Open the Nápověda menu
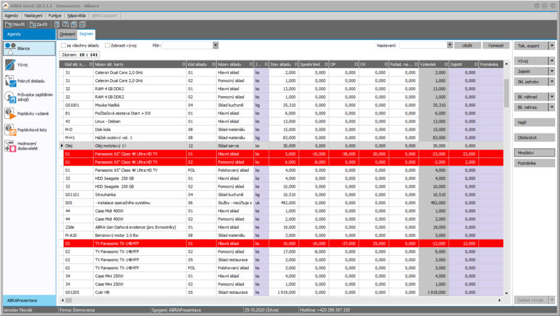The image size is (560, 316). click(76, 15)
